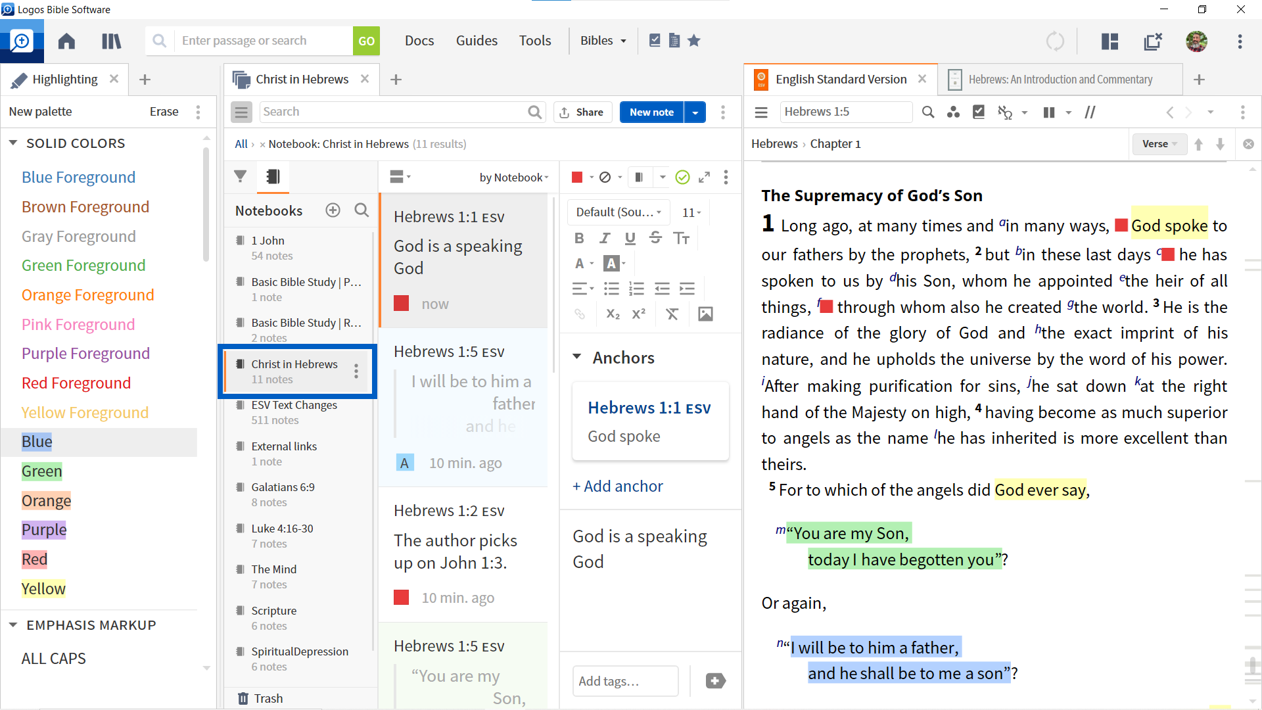Clear formatting in note editor
The image size is (1262, 710).
[672, 314]
